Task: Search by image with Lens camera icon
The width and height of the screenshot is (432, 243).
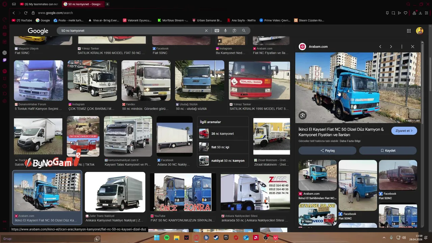Action: 234,31
